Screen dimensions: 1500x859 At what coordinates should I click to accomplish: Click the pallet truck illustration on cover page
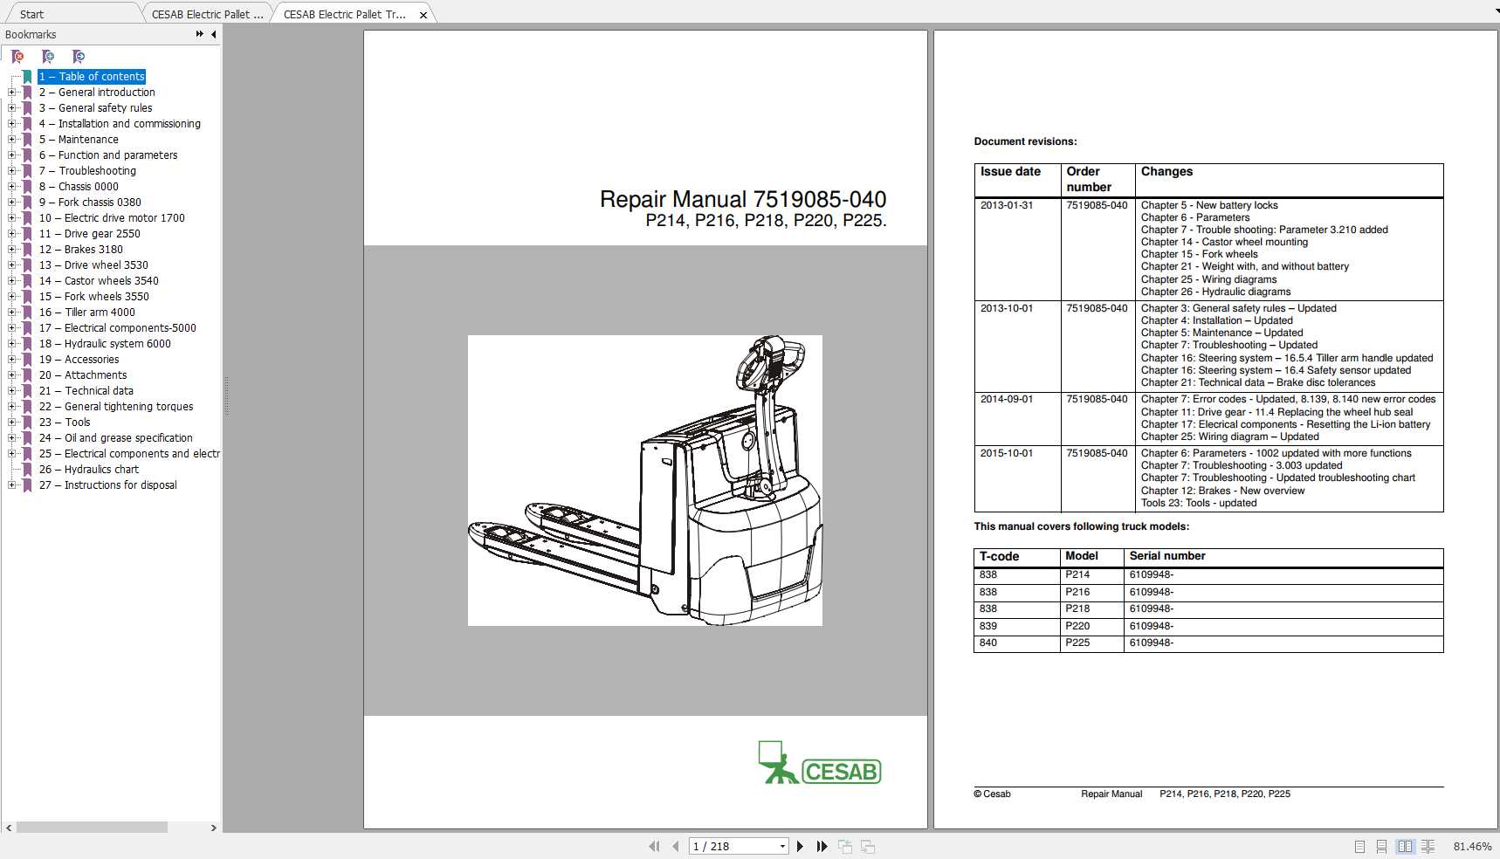click(x=645, y=480)
